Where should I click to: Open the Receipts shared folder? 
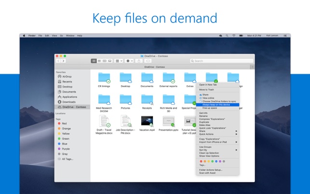click(x=147, y=99)
